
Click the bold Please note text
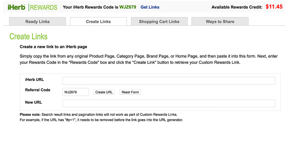pos(30,114)
